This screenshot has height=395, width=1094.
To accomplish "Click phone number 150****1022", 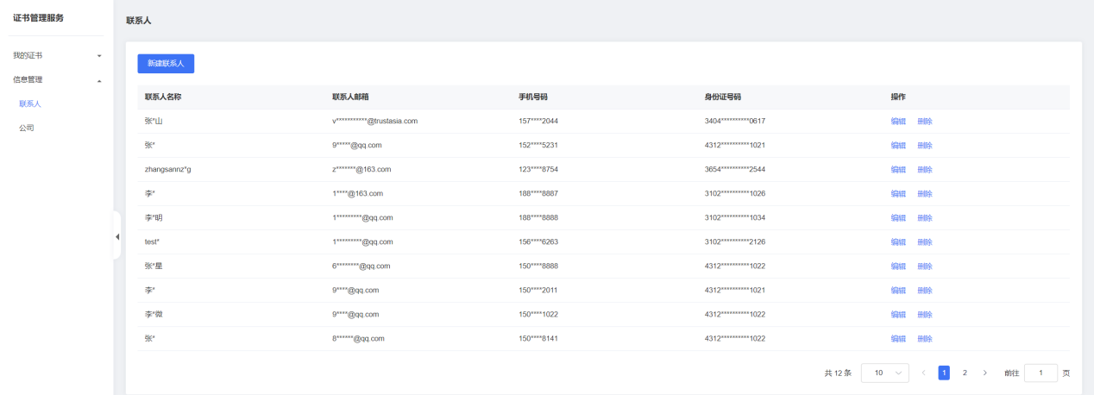I will point(538,314).
